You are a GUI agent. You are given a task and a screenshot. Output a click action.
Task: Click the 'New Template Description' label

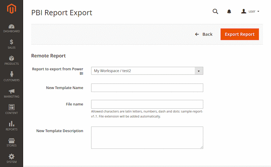point(60,131)
